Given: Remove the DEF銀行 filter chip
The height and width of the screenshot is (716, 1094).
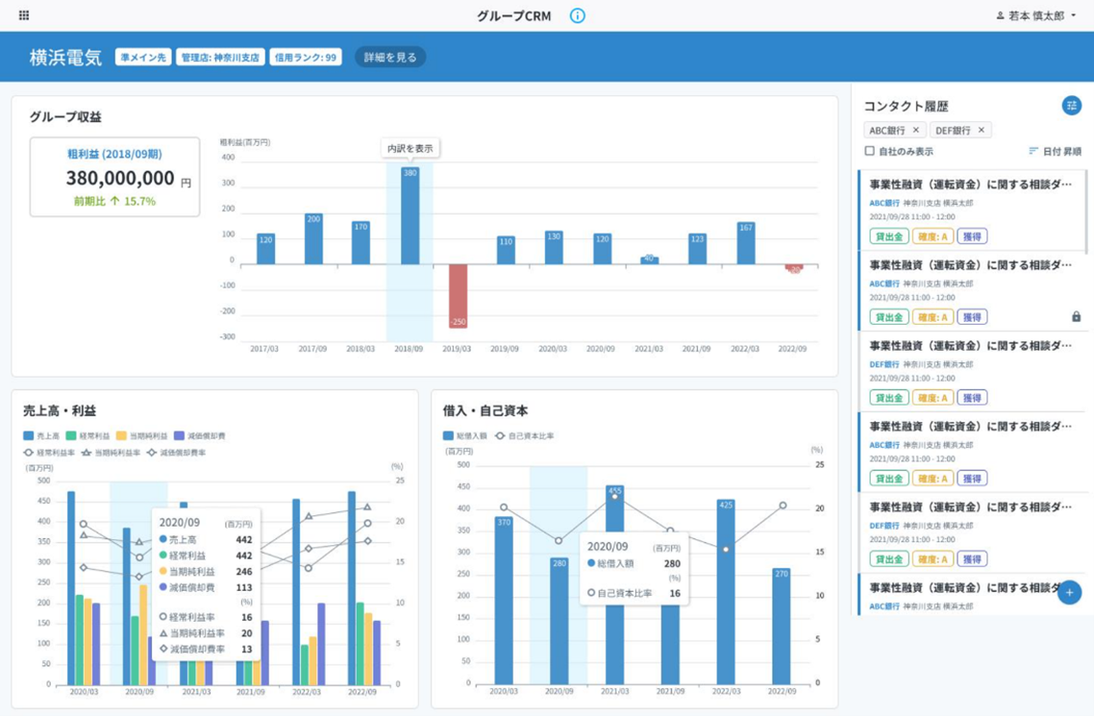Looking at the screenshot, I should point(981,130).
